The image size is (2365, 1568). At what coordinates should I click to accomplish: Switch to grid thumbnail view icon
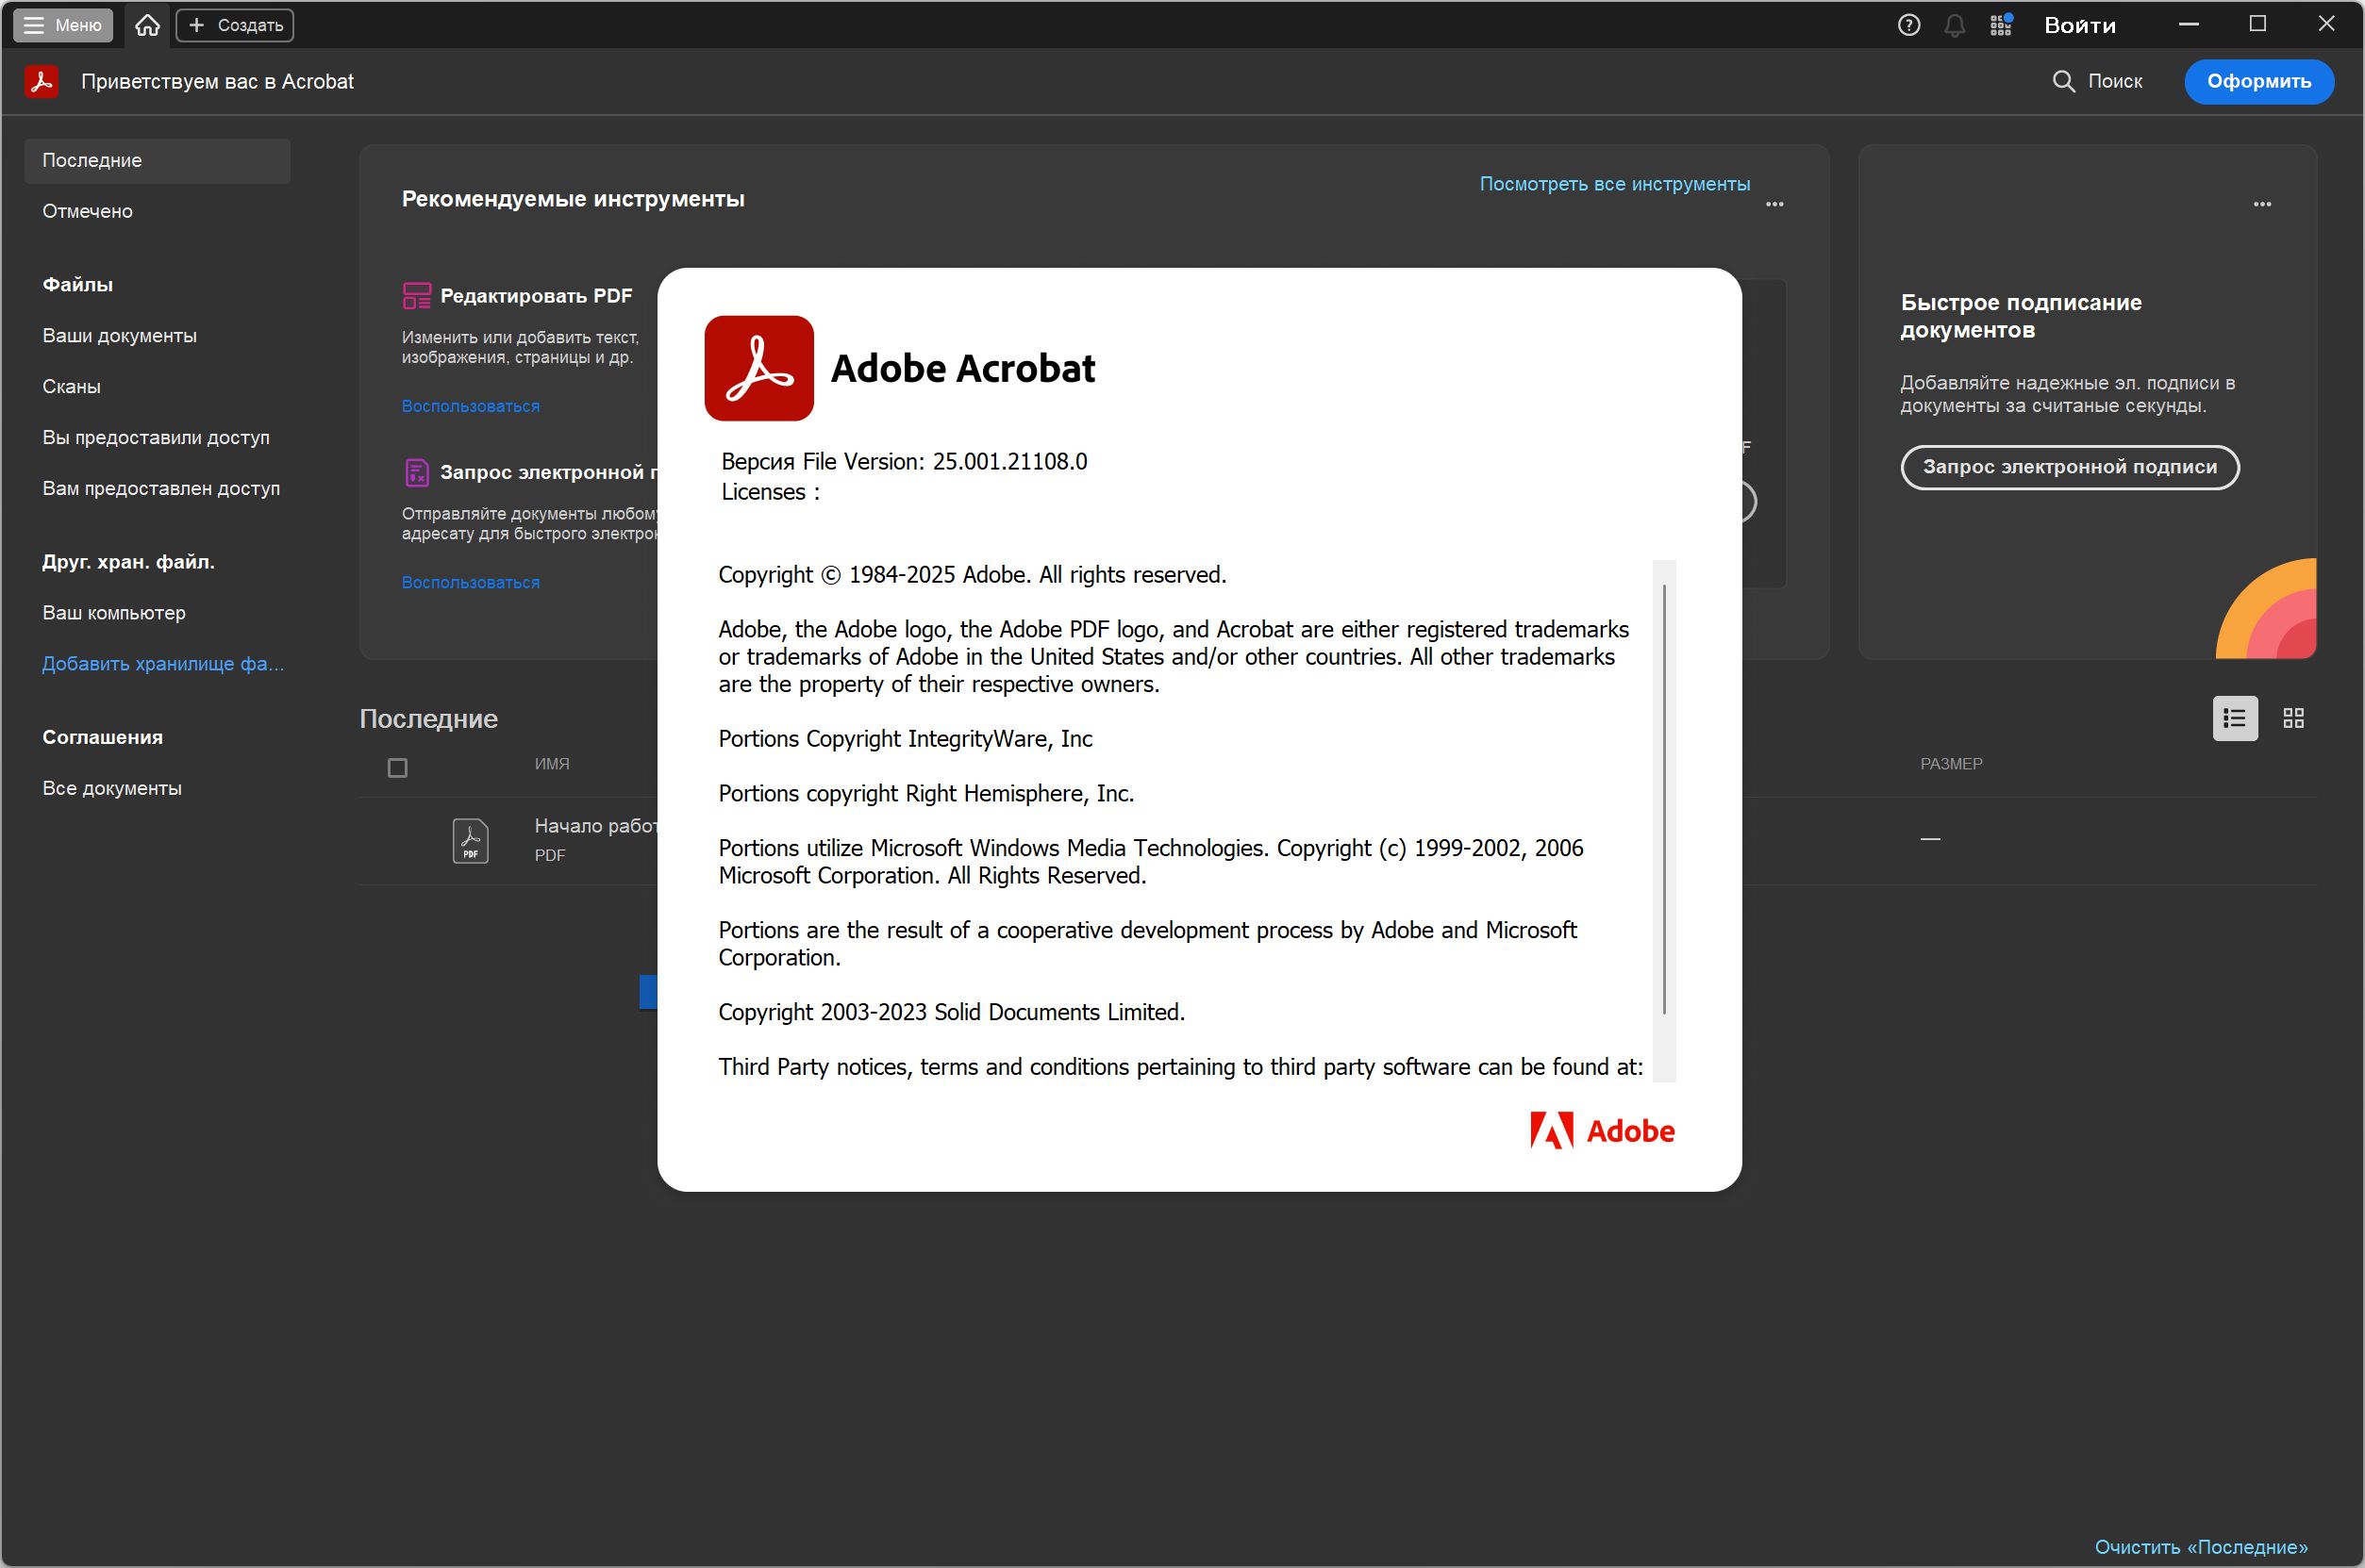[2293, 718]
